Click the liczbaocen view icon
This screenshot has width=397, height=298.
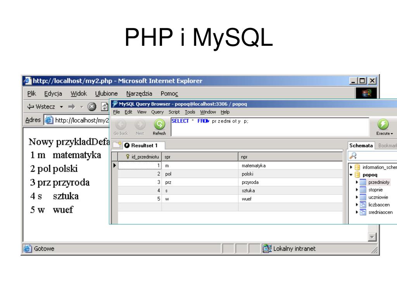coord(363,204)
